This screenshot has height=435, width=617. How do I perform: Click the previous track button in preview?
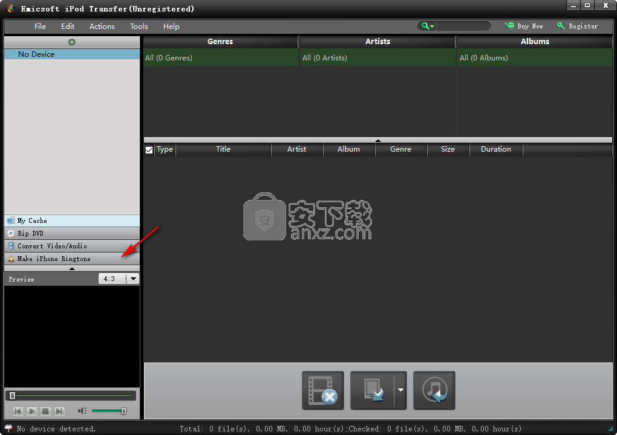point(18,411)
